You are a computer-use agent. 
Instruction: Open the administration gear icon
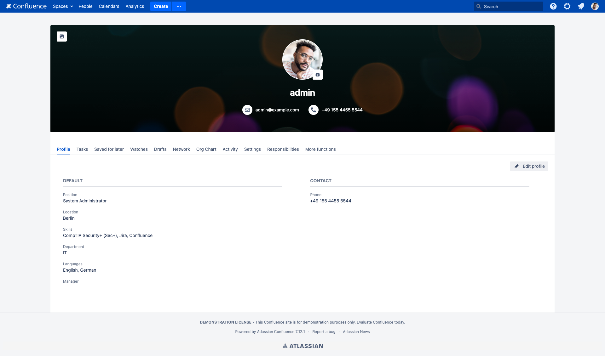(x=567, y=6)
